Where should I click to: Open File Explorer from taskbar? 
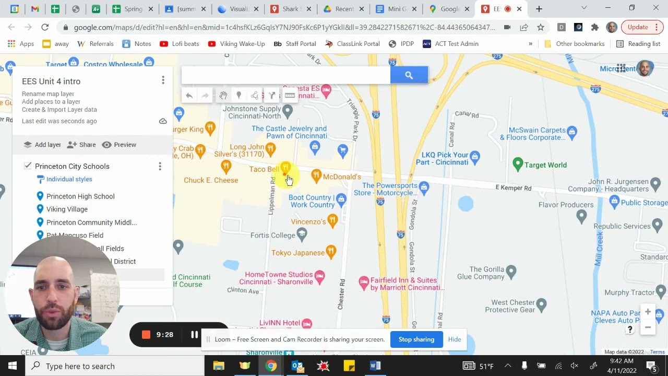pos(219,366)
